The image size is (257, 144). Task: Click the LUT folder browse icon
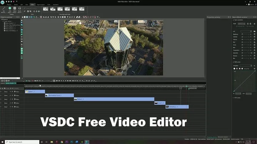255,31
